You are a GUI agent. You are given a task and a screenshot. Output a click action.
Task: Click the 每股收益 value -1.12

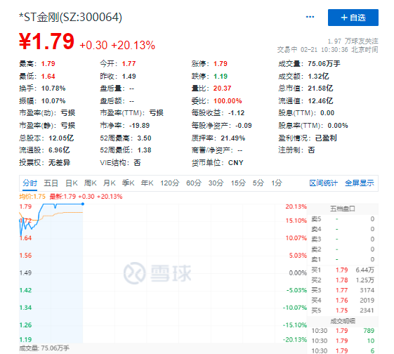pos(236,113)
